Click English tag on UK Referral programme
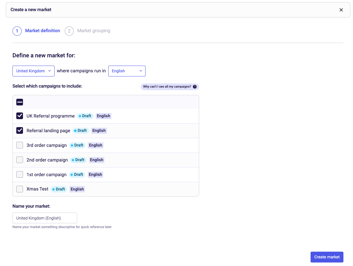The image size is (353, 266). tap(103, 116)
